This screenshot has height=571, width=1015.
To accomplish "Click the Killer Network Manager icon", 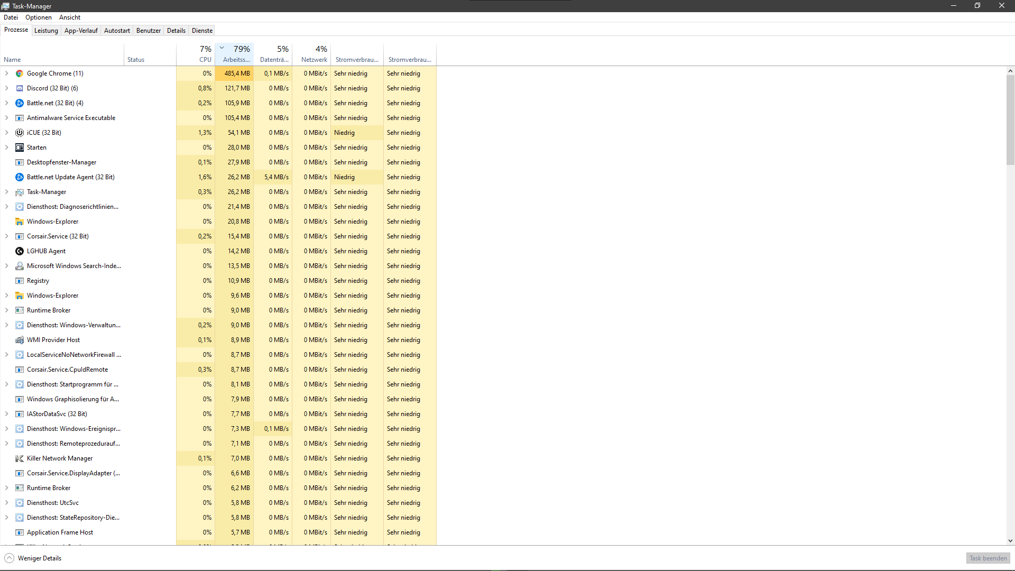I will (20, 458).
